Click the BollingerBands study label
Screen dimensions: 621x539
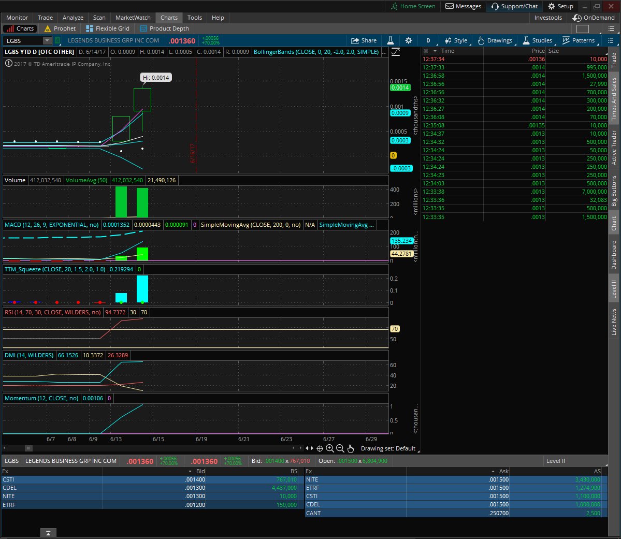click(x=316, y=52)
